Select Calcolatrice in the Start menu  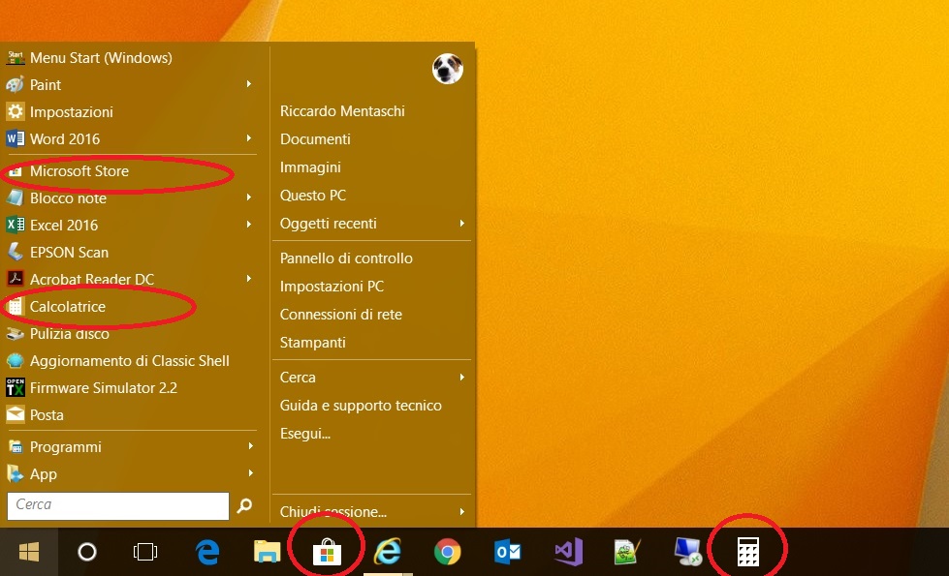[68, 307]
